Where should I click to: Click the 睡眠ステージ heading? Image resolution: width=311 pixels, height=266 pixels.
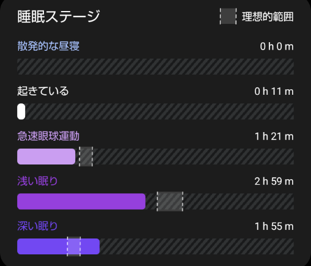(59, 17)
